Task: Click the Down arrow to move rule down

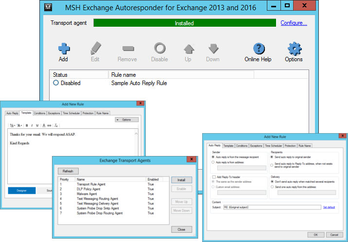Action: point(213,49)
